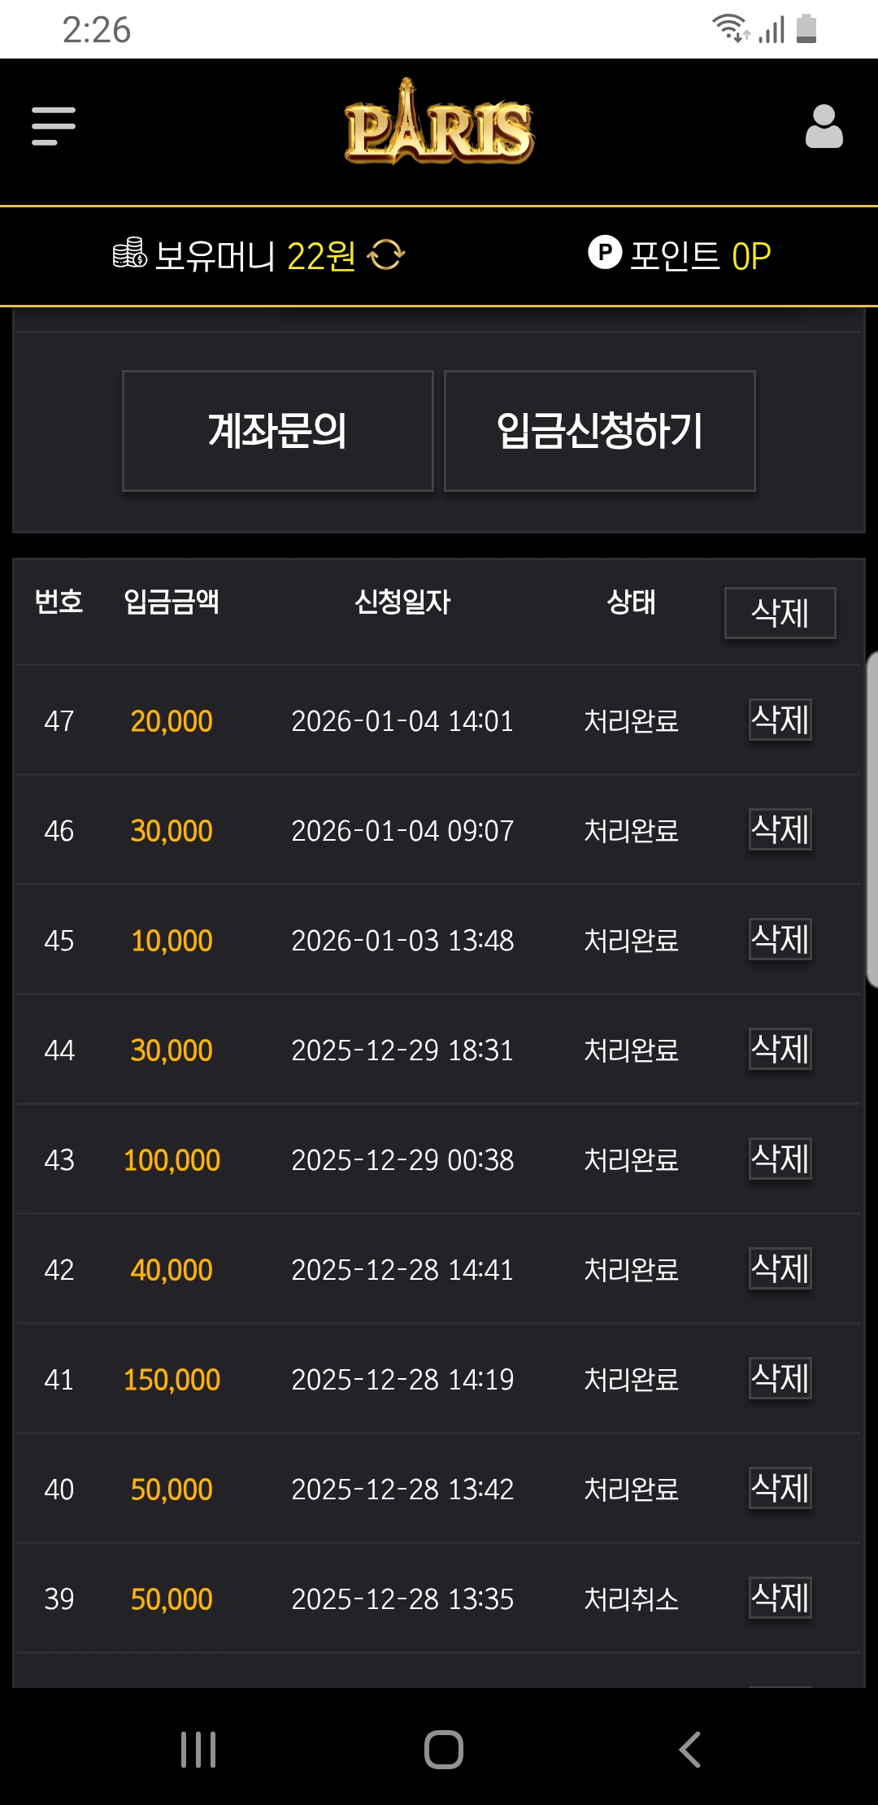Open the 계좌문의 button

click(277, 431)
